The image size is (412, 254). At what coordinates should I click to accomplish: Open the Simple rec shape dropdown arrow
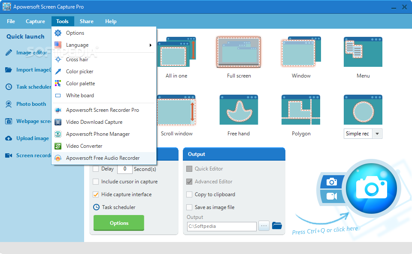coord(377,134)
